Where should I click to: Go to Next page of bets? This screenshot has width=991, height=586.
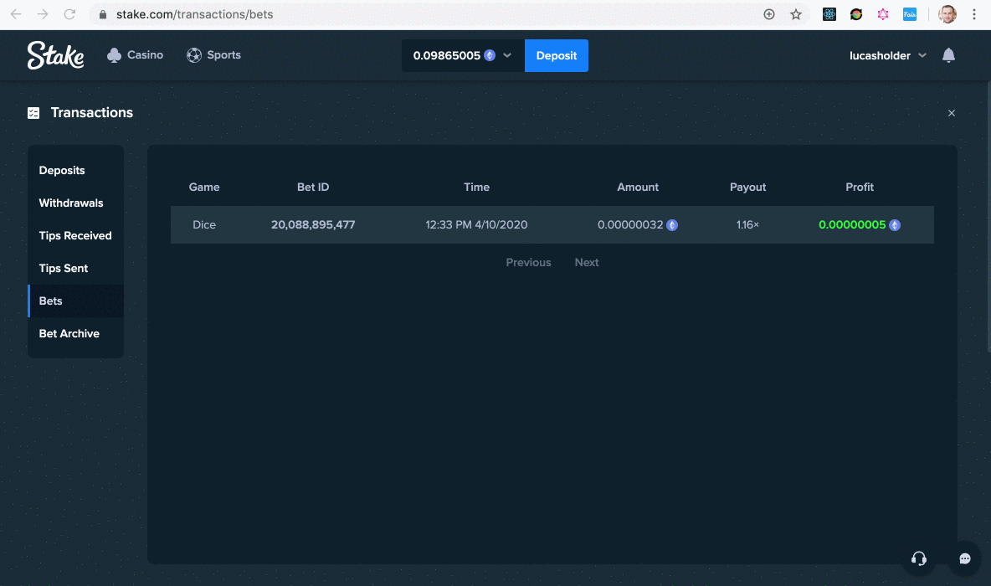point(587,262)
